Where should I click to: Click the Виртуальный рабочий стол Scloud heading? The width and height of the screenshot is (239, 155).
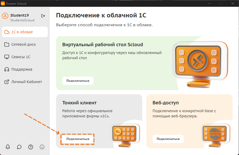[103, 45]
